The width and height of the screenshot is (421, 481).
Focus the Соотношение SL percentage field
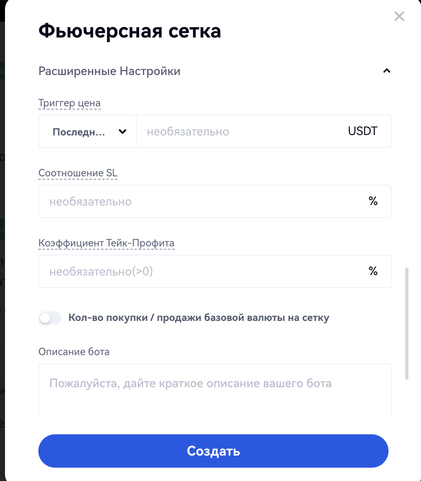[x=200, y=202]
